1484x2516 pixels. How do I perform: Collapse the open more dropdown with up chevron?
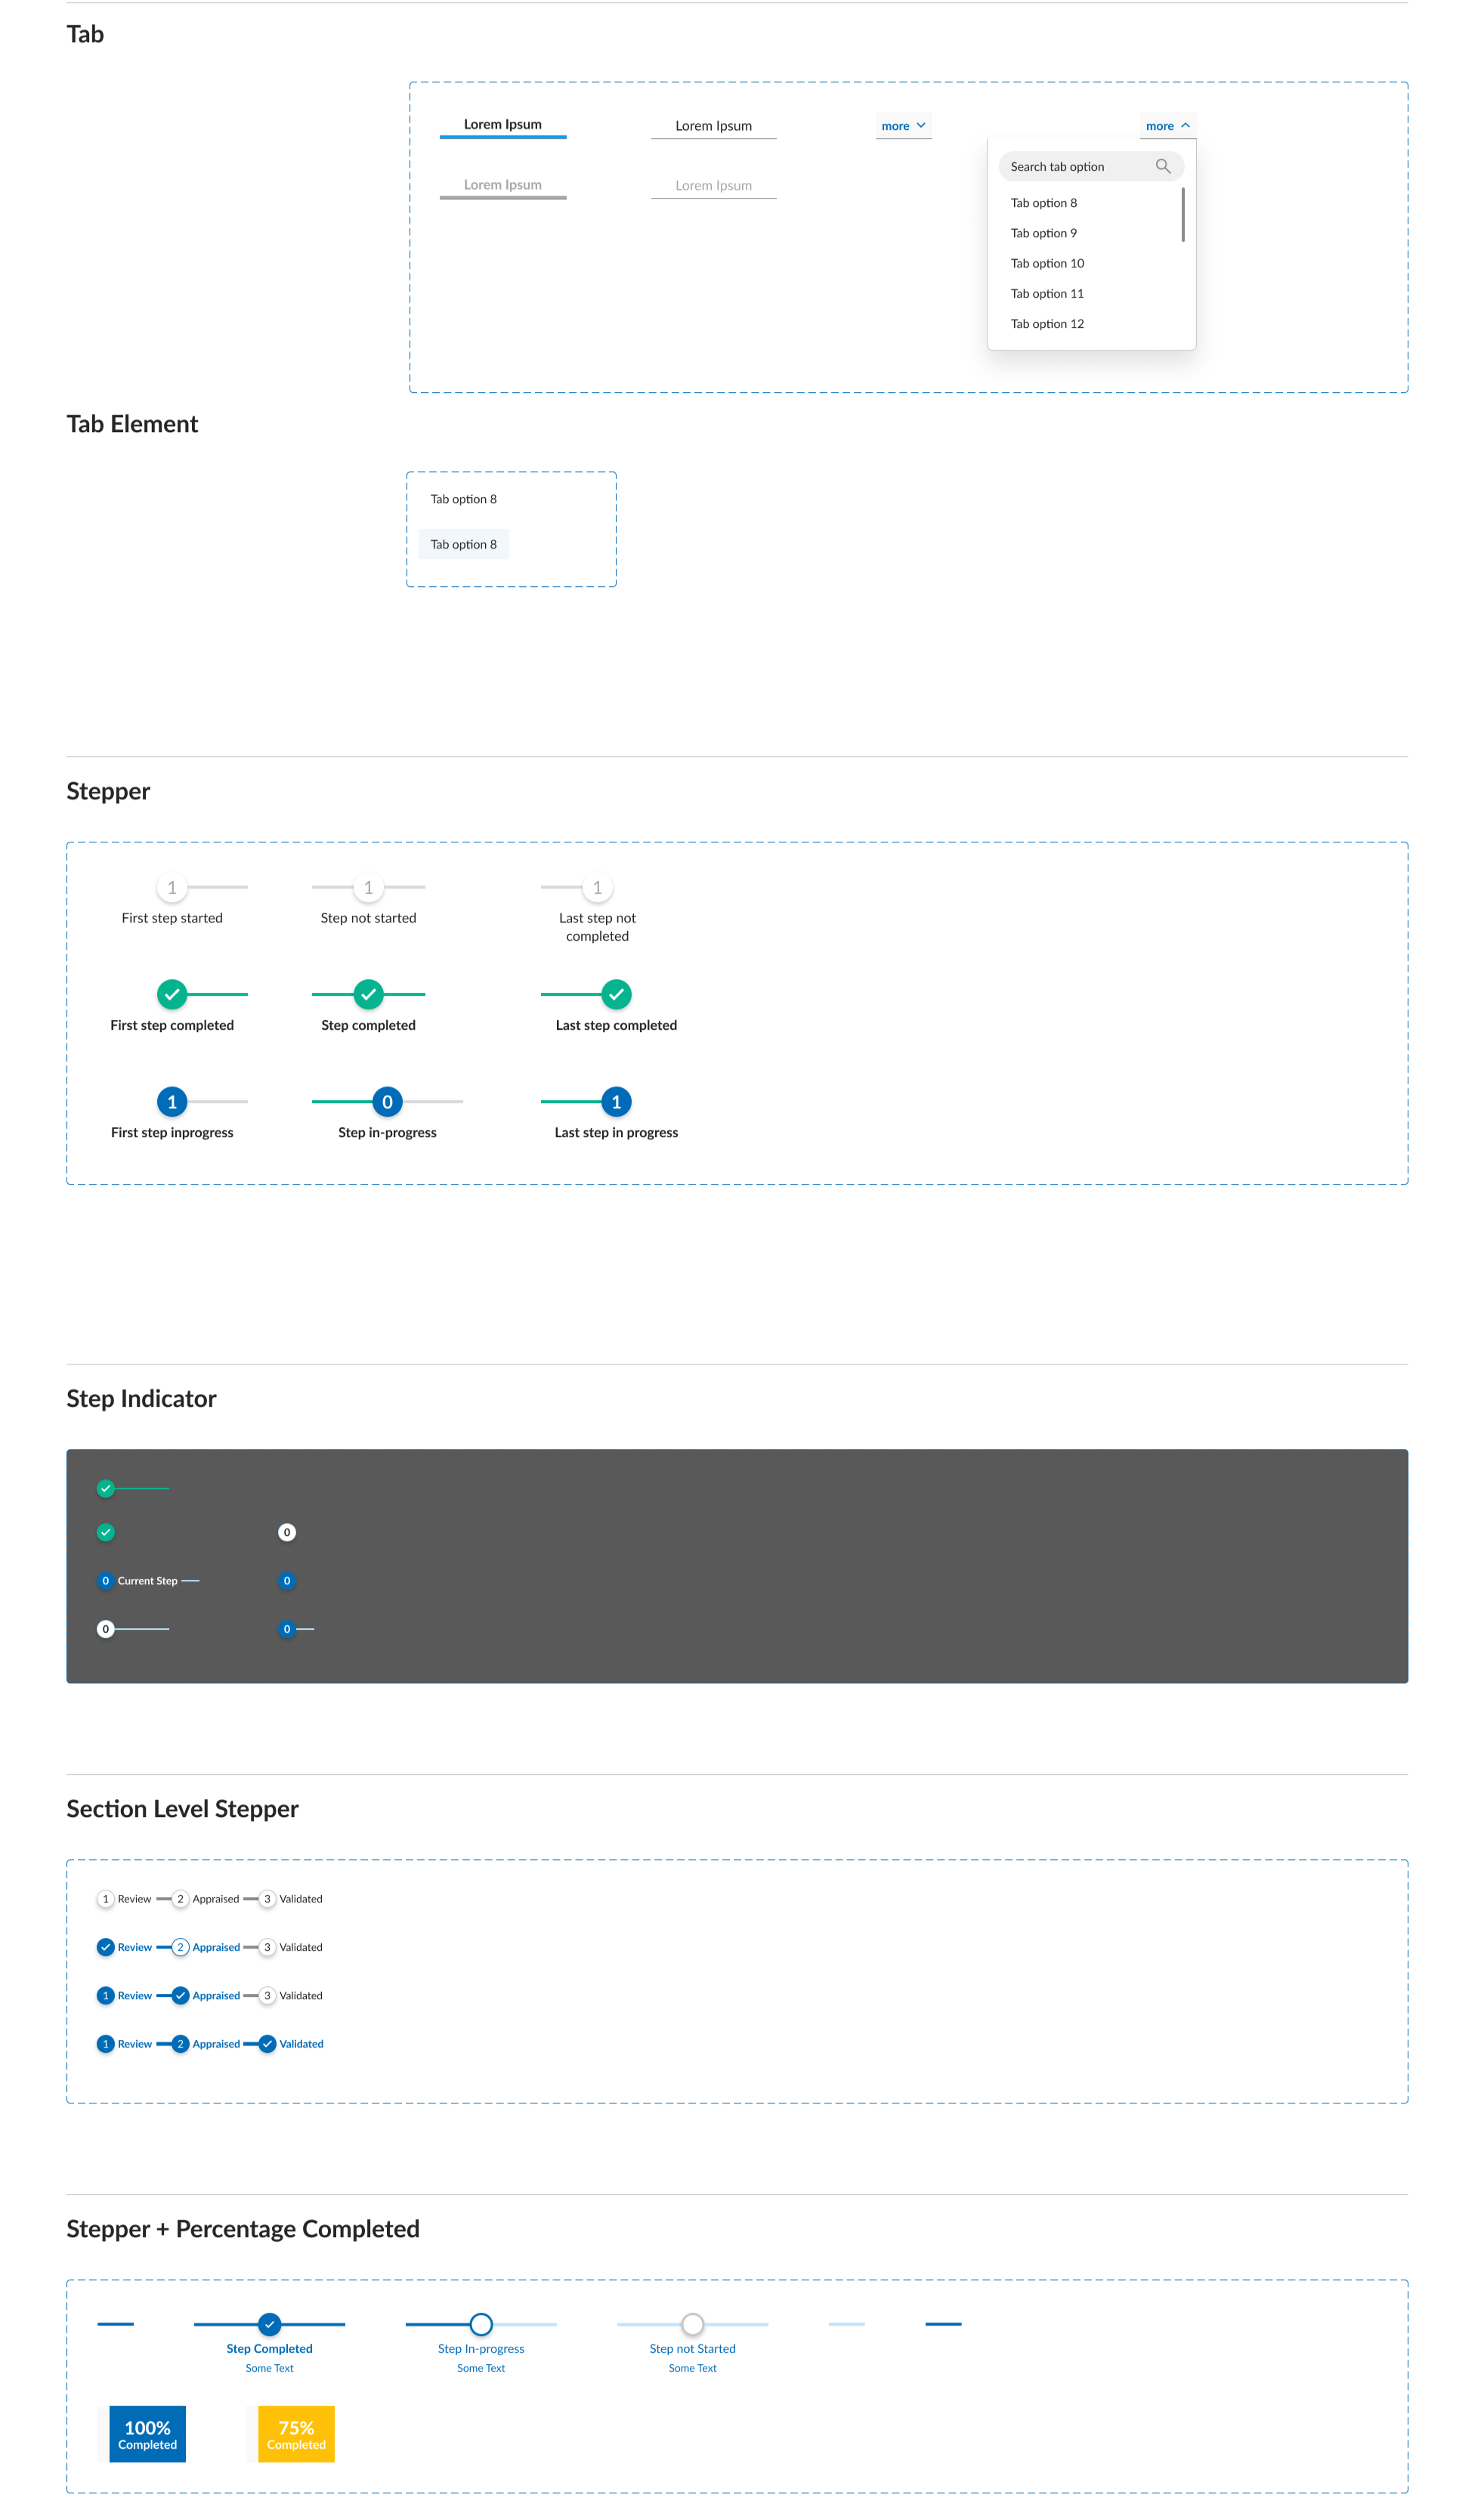click(1167, 126)
